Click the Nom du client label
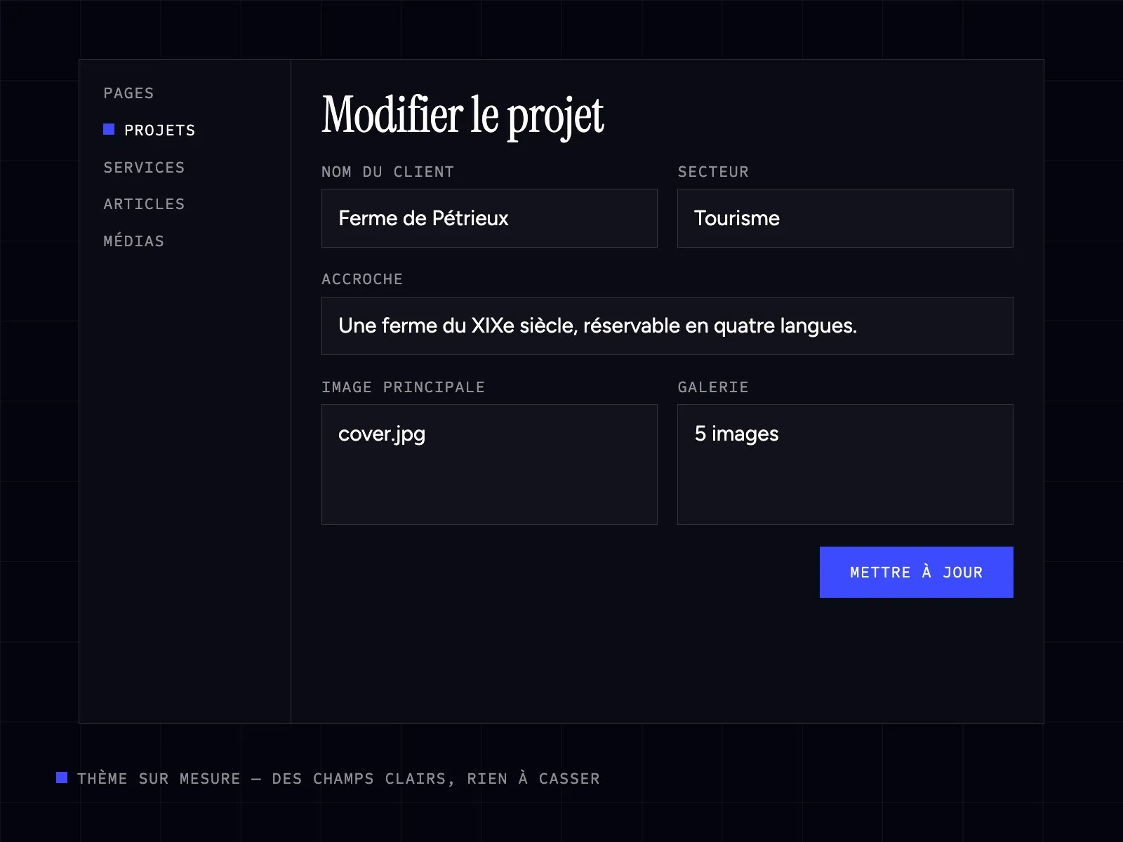The width and height of the screenshot is (1123, 842). (388, 172)
